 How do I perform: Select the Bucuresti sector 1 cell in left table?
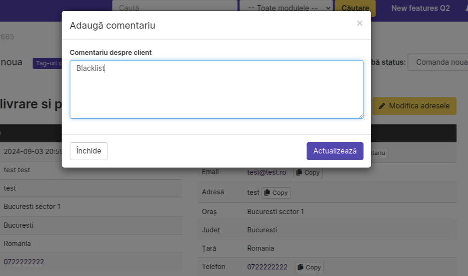(x=32, y=207)
